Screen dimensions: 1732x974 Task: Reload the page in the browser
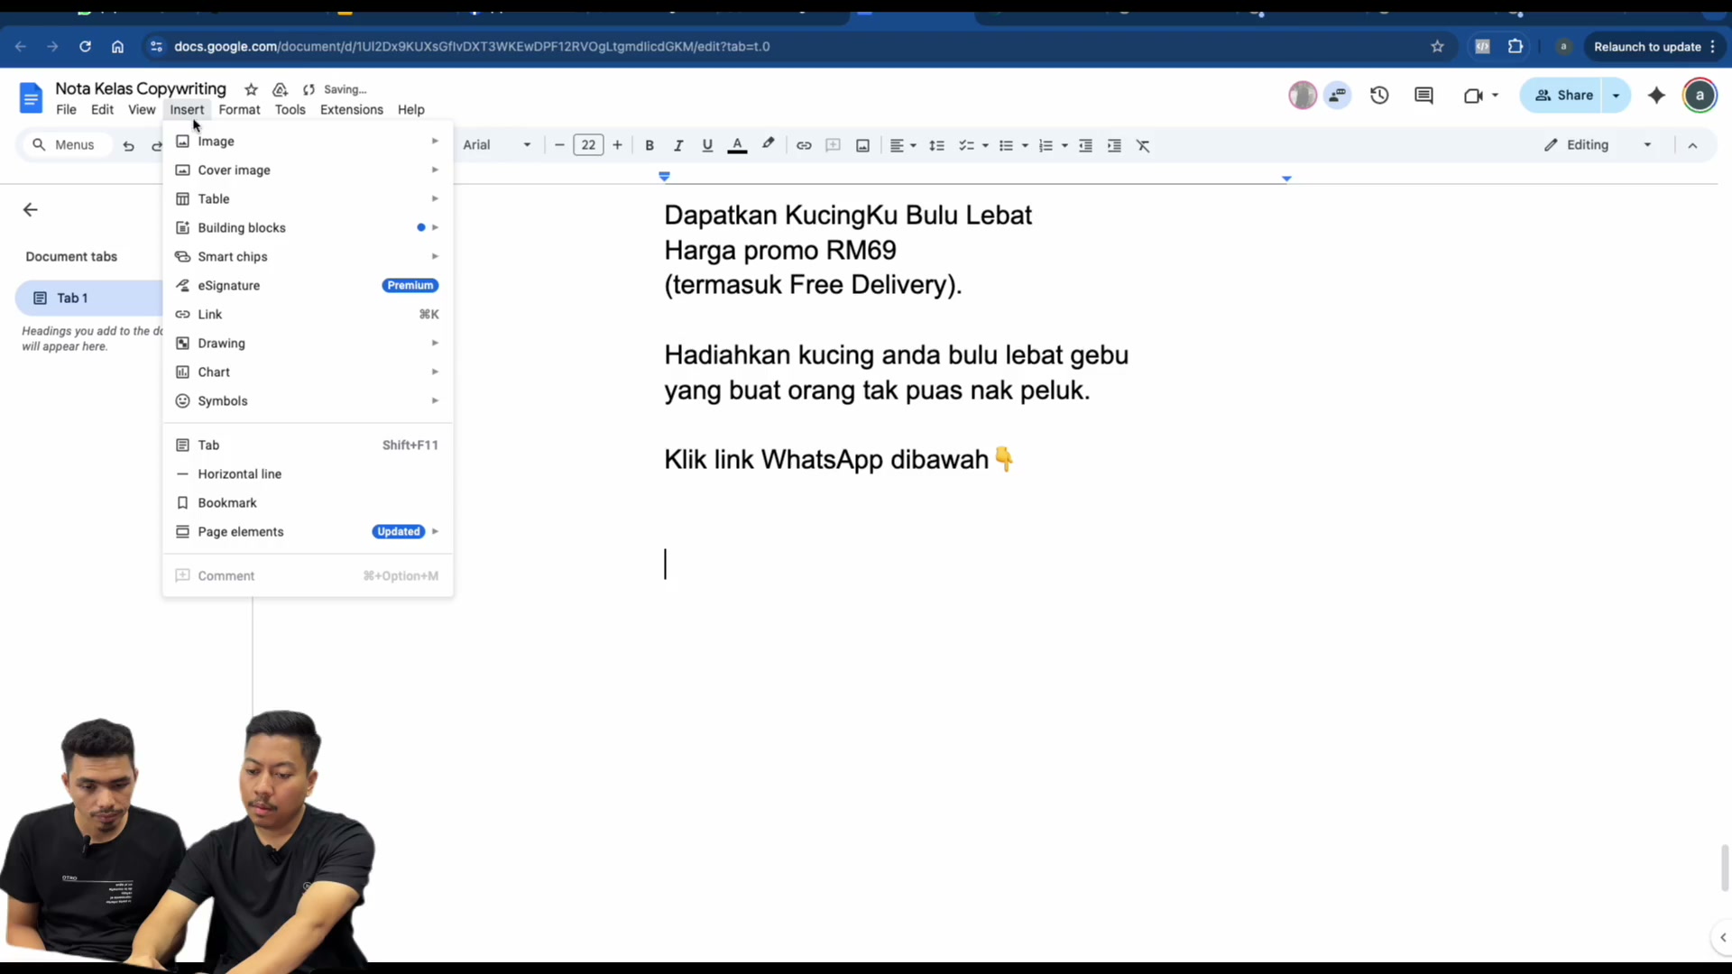[x=85, y=46]
